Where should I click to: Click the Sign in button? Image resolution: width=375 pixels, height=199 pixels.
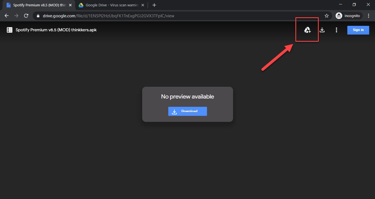click(358, 30)
